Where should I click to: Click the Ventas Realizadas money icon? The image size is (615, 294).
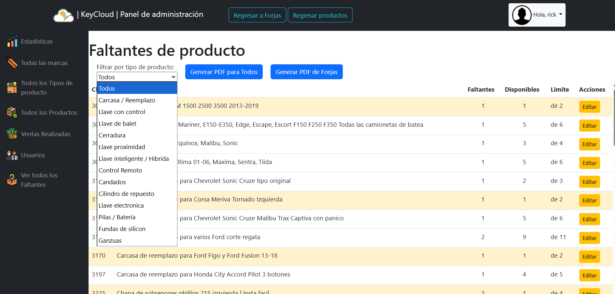(12, 134)
